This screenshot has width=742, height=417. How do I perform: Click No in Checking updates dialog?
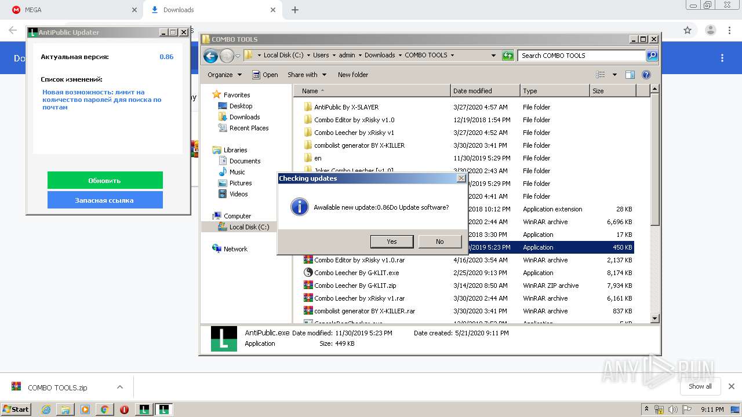pyautogui.click(x=440, y=242)
